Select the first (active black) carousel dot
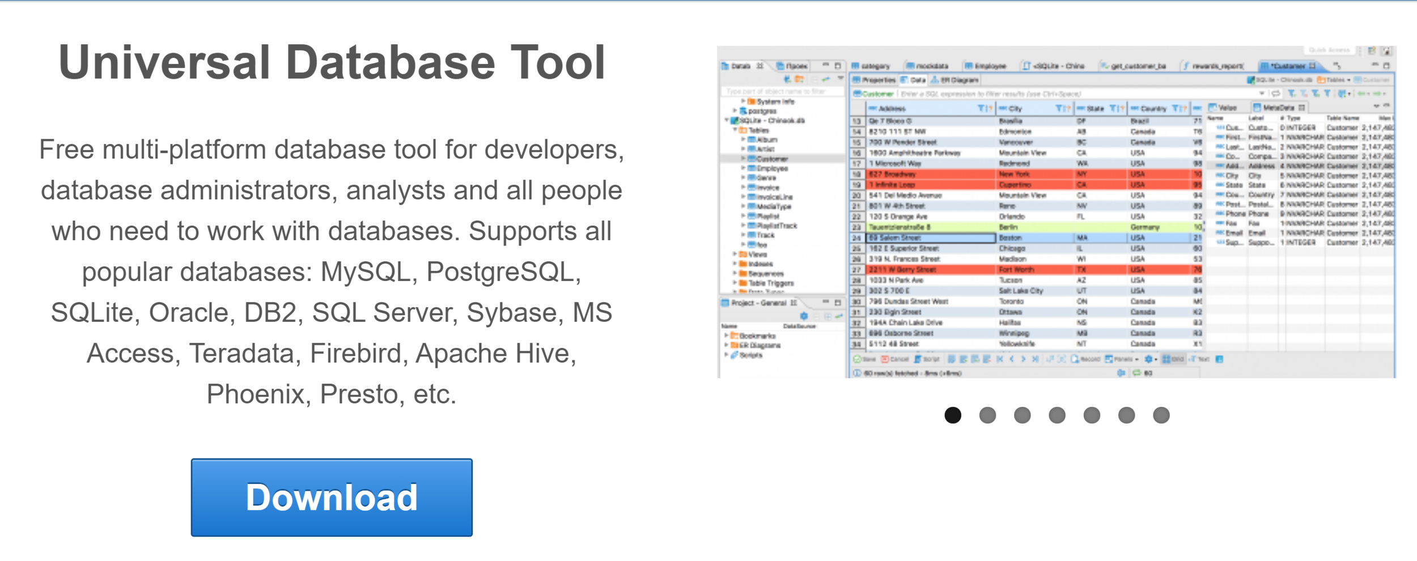 953,415
